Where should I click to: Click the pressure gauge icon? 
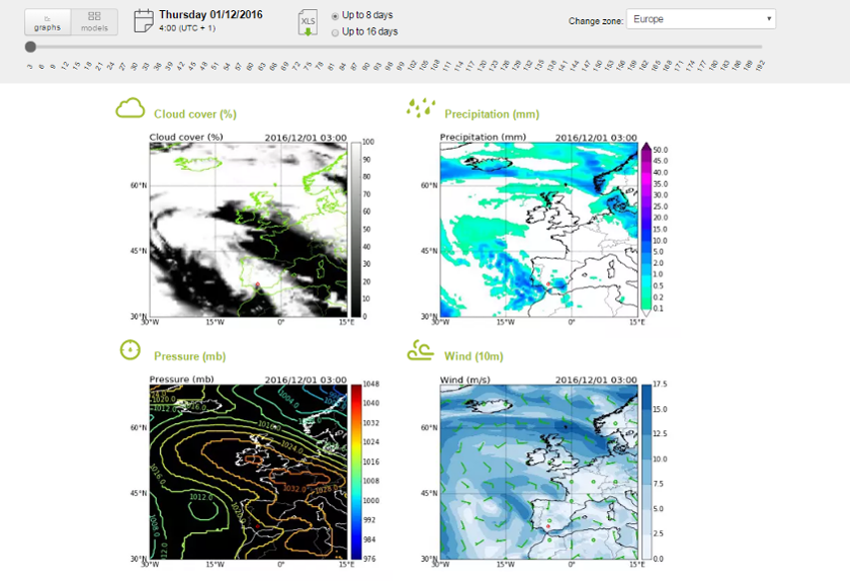(130, 349)
